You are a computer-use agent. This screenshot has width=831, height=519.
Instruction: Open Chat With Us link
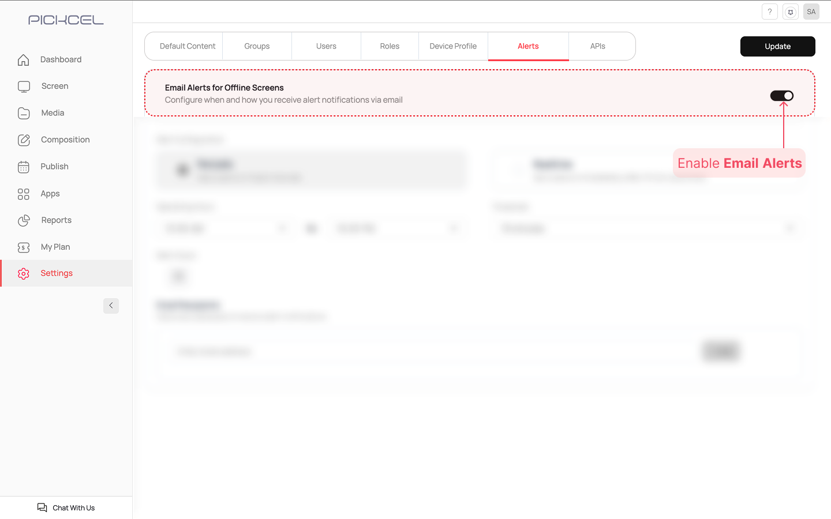pyautogui.click(x=66, y=507)
